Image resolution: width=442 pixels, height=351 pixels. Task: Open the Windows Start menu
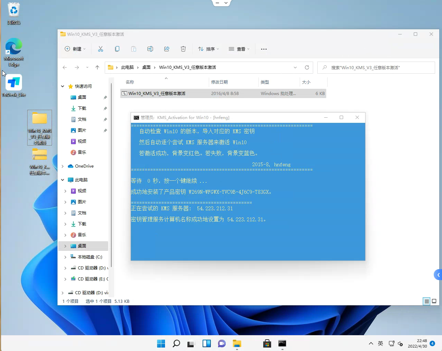[161, 343]
